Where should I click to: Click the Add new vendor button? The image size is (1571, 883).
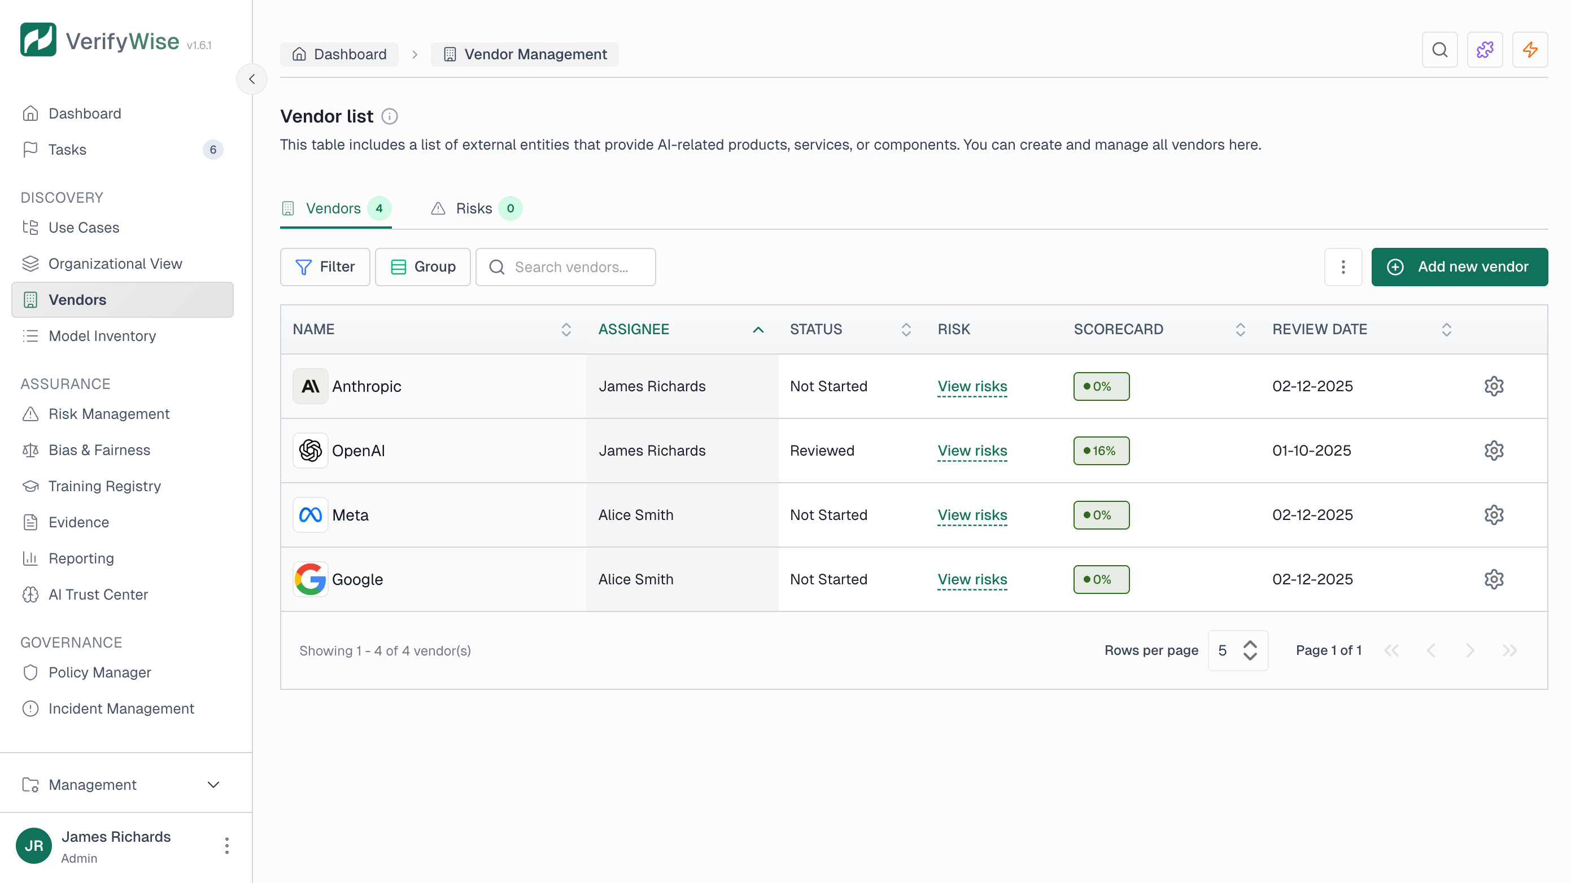coord(1459,266)
